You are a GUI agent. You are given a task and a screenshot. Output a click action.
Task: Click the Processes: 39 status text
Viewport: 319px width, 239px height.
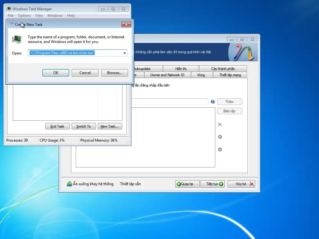pos(17,140)
